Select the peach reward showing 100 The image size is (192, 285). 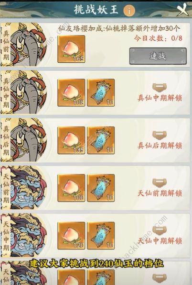[x=71, y=188]
